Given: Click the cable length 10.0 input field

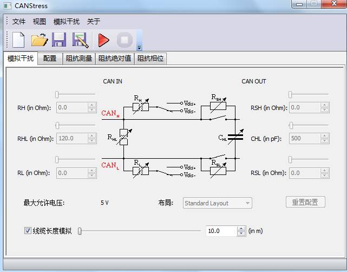Looking at the screenshot, I should pyautogui.click(x=221, y=231).
